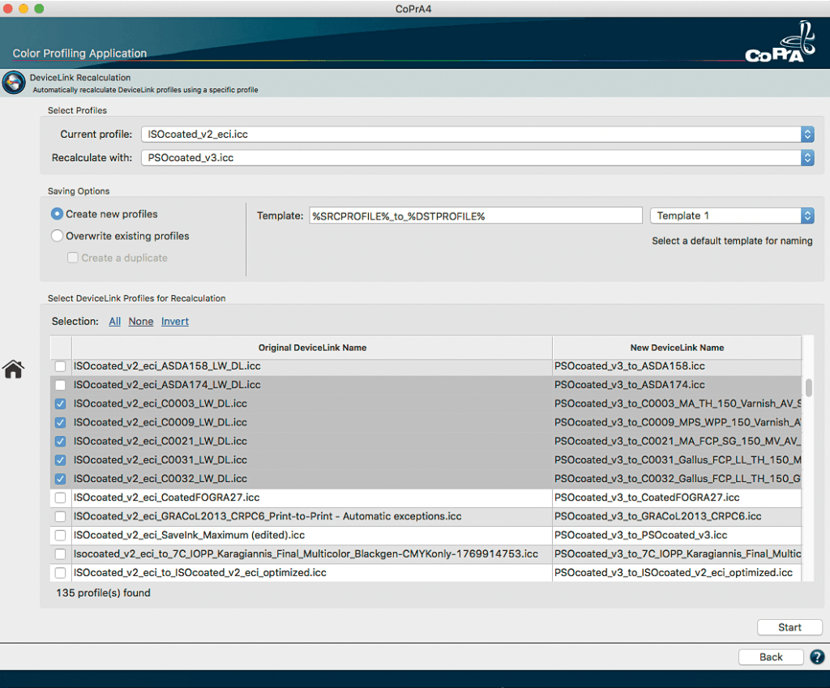Image resolution: width=830 pixels, height=688 pixels.
Task: Click the Home icon in left sidebar
Action: coord(13,370)
